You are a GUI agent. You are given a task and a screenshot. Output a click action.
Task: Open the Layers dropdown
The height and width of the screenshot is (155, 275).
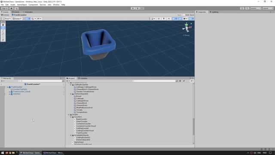[256, 8]
